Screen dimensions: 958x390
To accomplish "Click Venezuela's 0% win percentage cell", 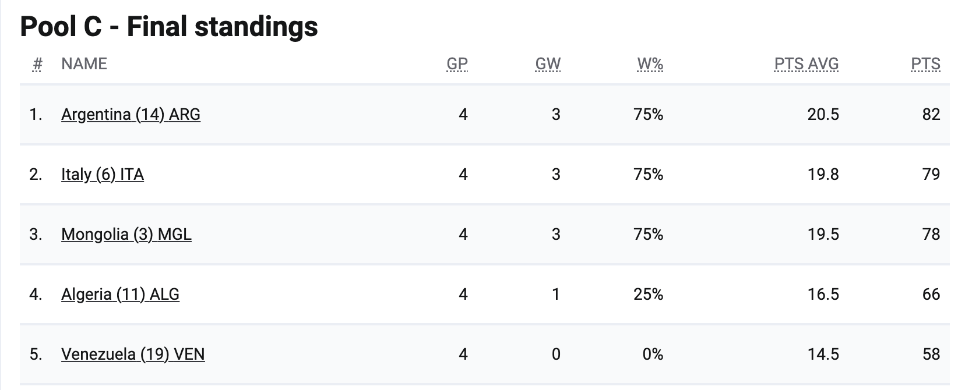I will [653, 354].
